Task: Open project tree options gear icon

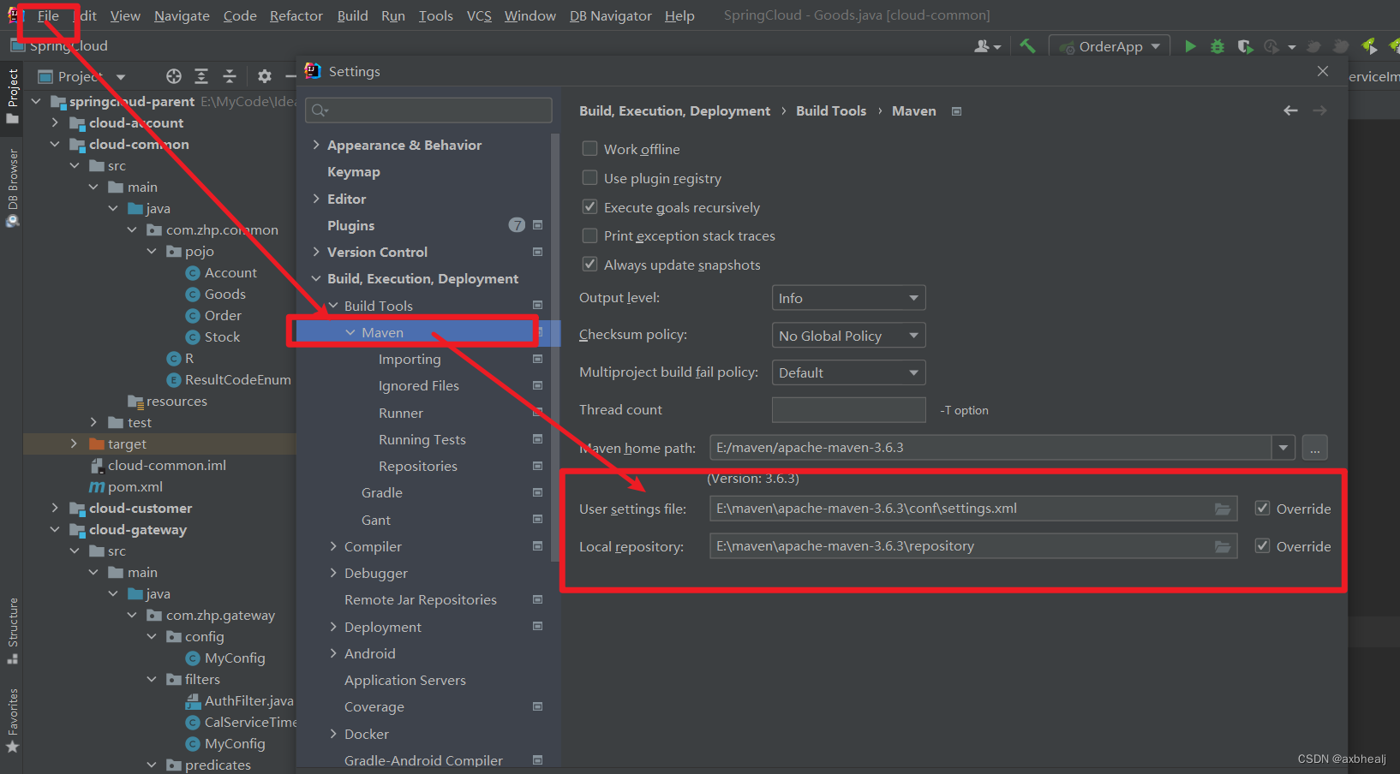Action: coord(264,76)
